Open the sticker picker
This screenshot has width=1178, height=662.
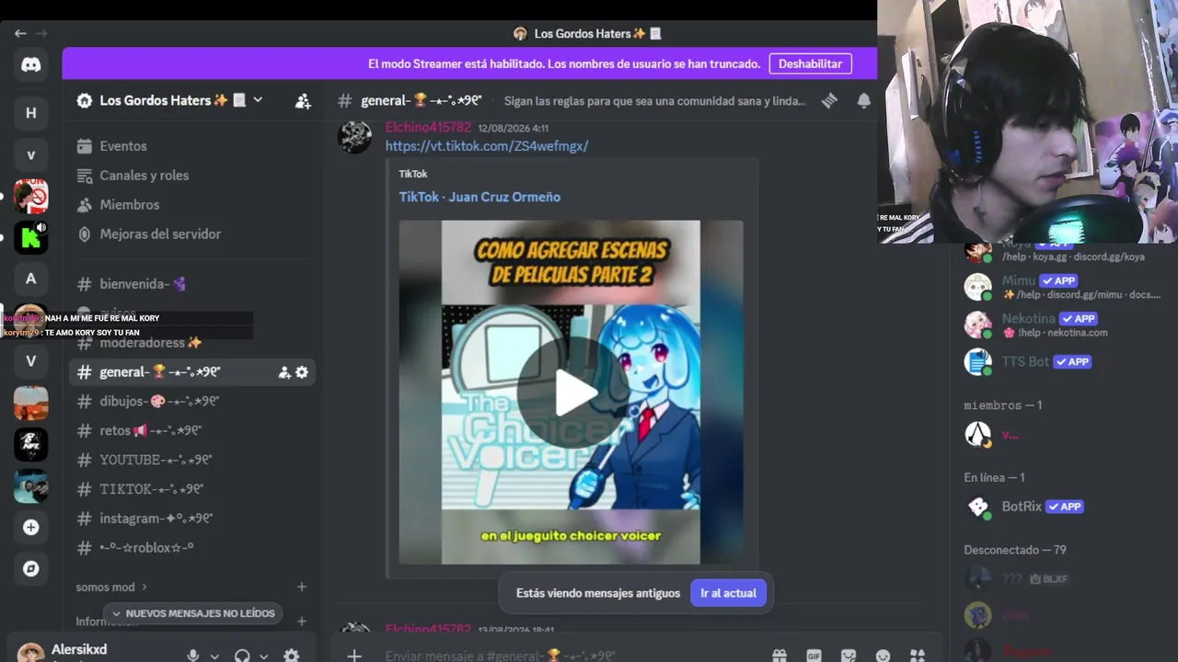point(849,656)
